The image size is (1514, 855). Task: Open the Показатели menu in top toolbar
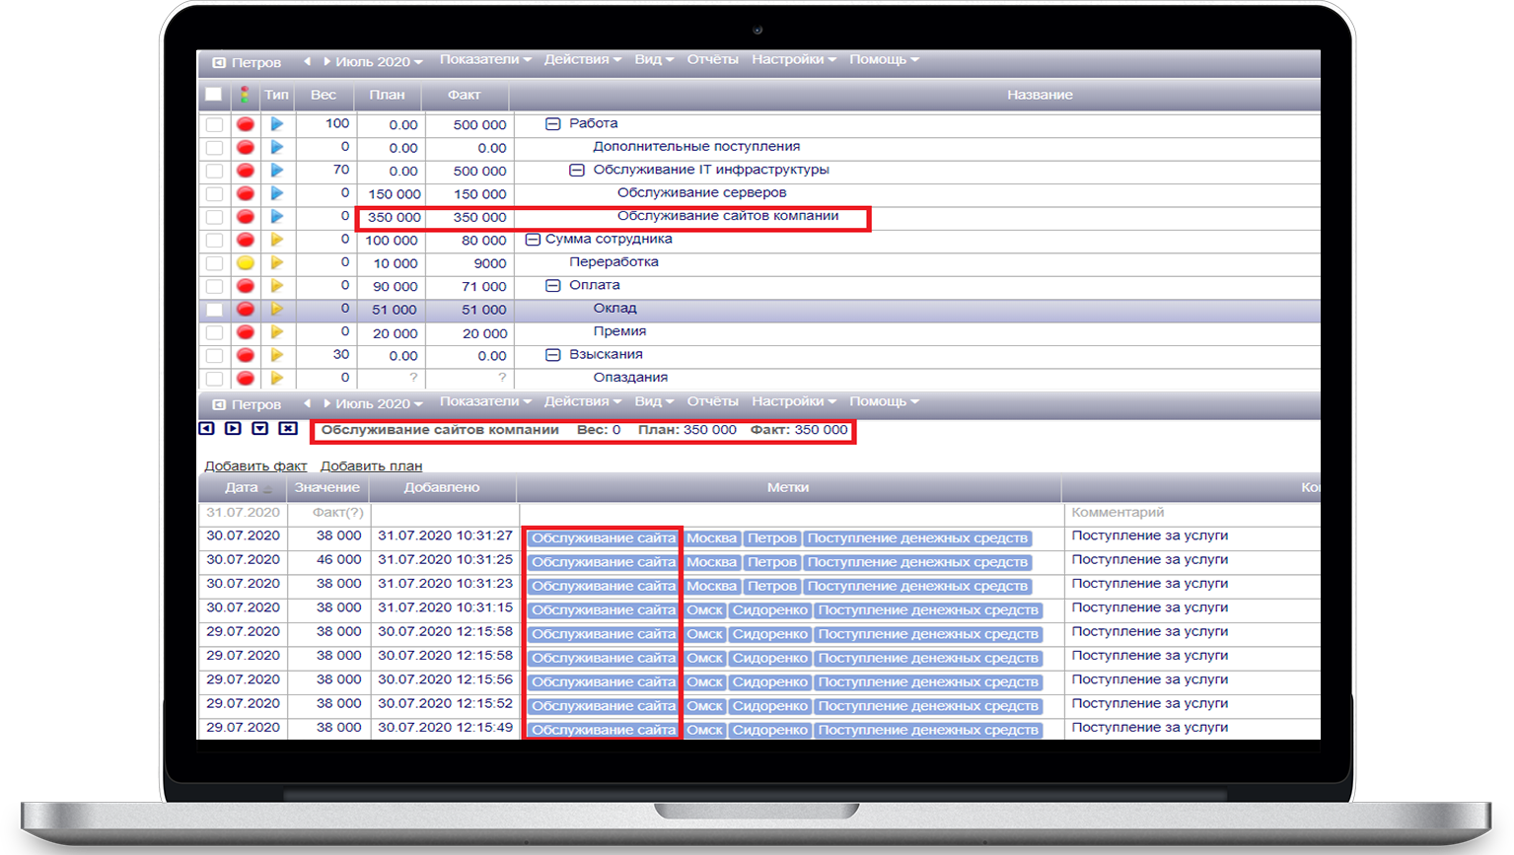(484, 59)
